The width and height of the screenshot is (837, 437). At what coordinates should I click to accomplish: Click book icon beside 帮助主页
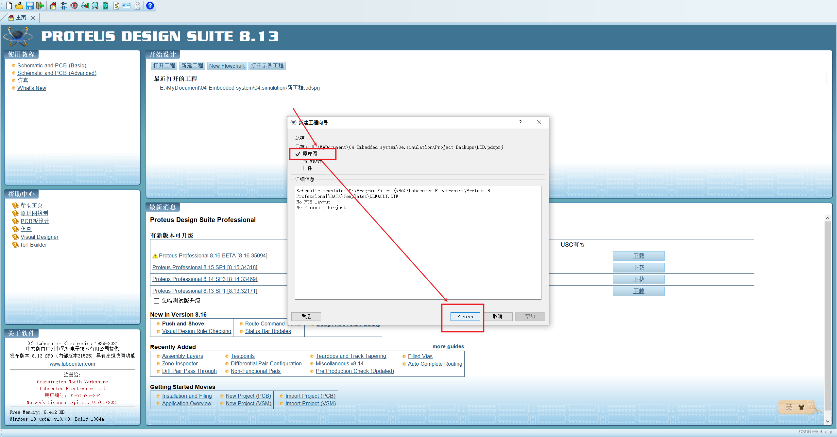[15, 205]
